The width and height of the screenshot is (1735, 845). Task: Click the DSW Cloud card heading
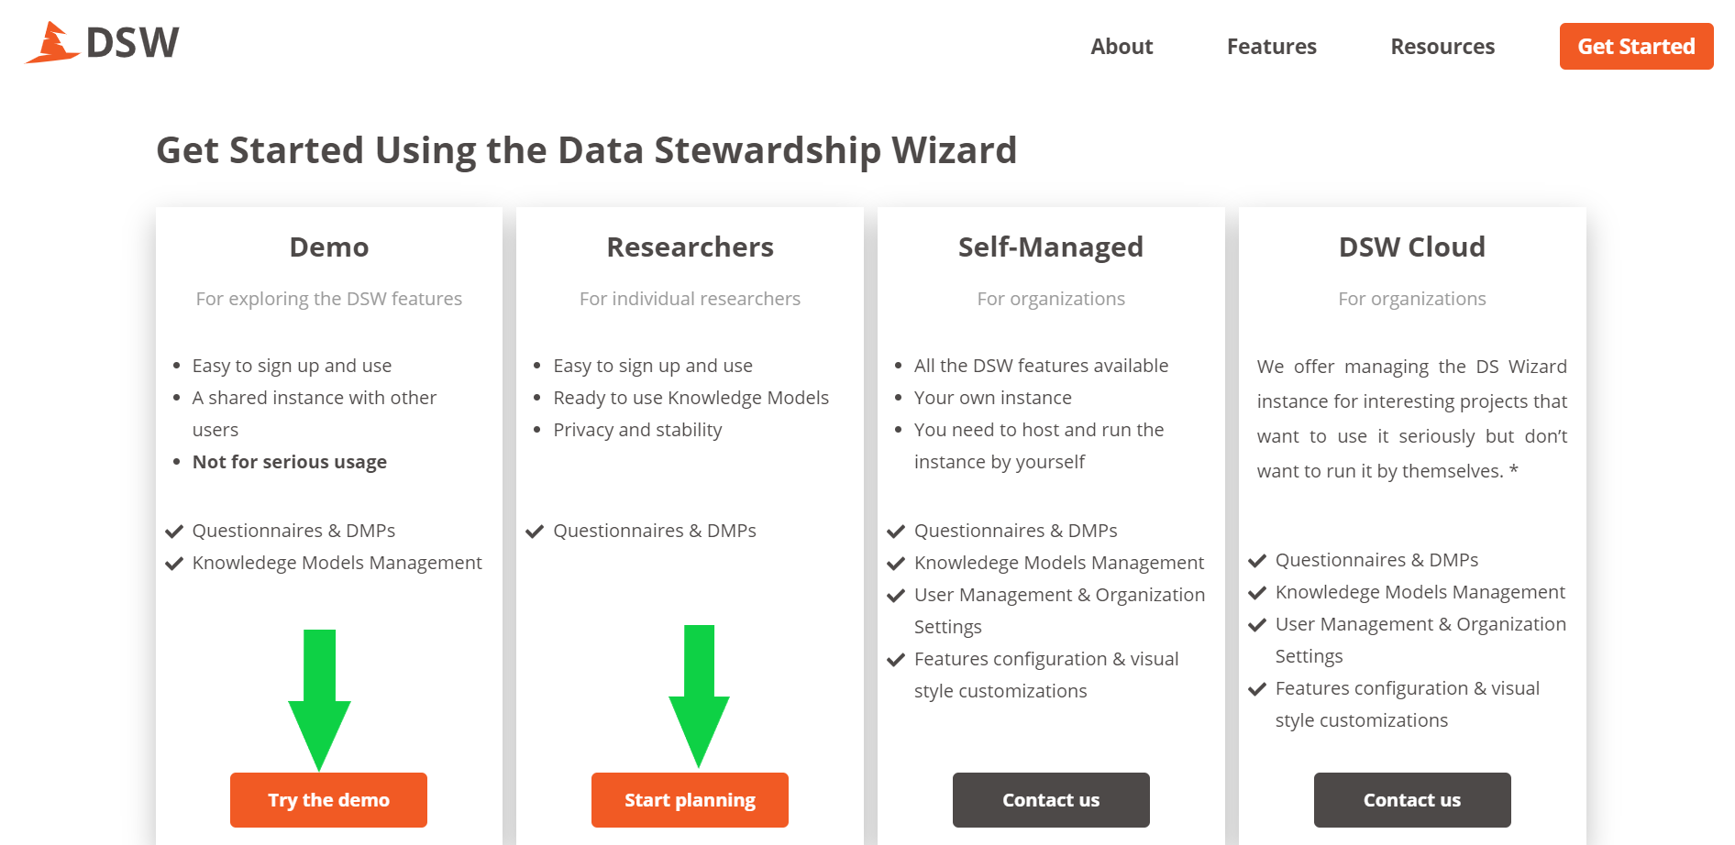(x=1412, y=247)
